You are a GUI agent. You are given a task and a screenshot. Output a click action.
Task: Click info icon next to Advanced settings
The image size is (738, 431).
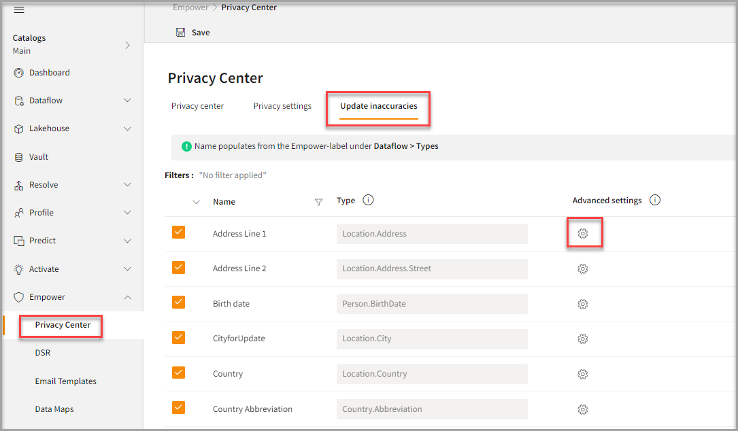(x=655, y=201)
